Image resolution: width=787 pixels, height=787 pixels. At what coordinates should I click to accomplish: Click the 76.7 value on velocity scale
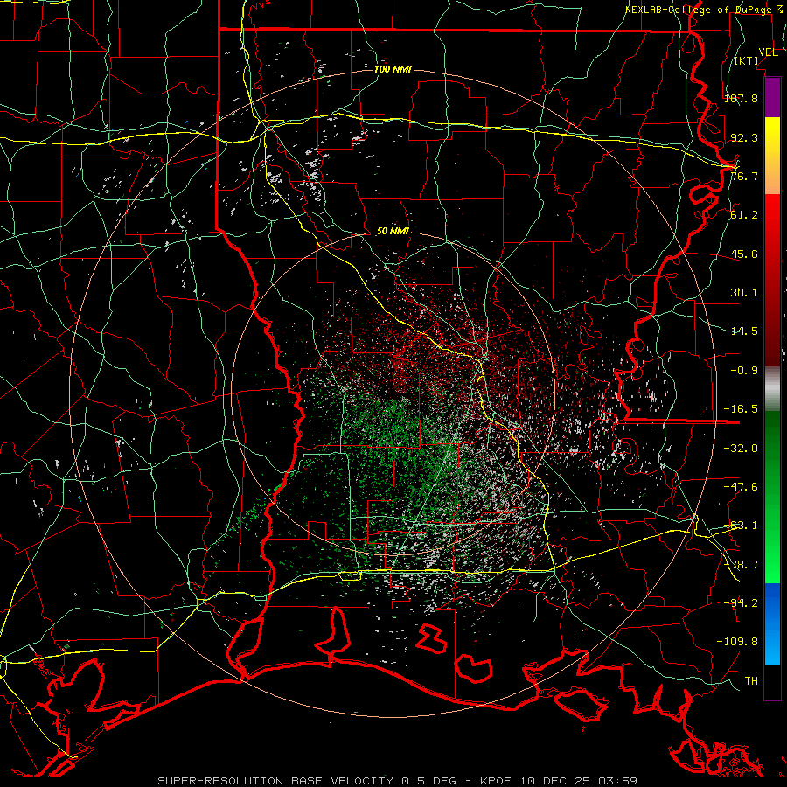744,176
